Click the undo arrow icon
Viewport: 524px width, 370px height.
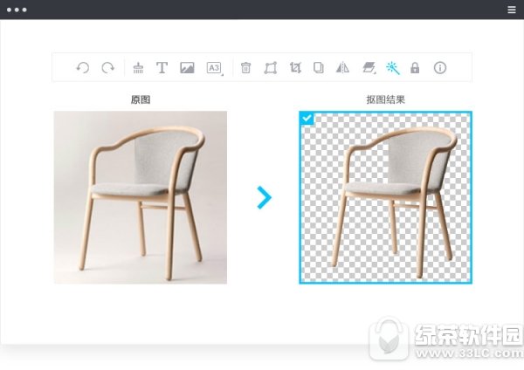click(x=83, y=68)
